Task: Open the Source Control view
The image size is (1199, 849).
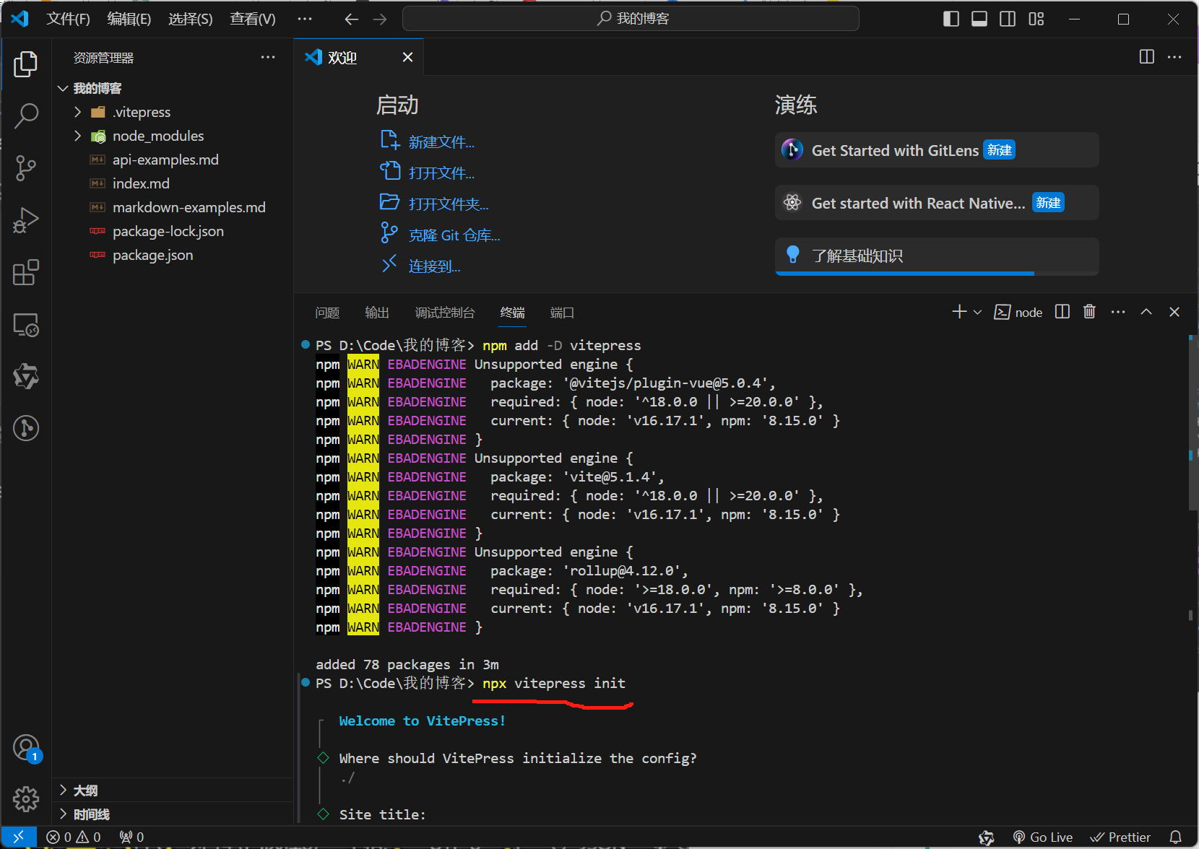Action: click(x=26, y=168)
